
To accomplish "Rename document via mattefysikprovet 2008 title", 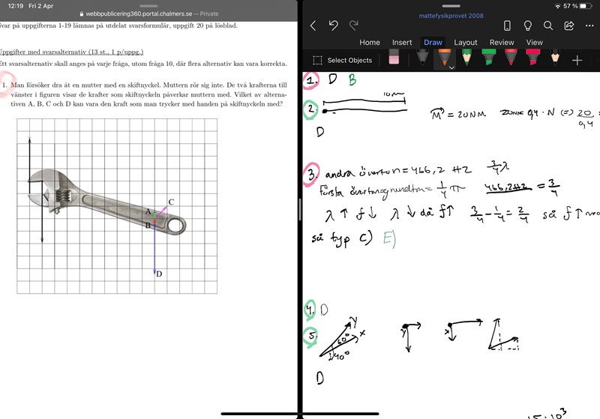I will click(x=450, y=15).
